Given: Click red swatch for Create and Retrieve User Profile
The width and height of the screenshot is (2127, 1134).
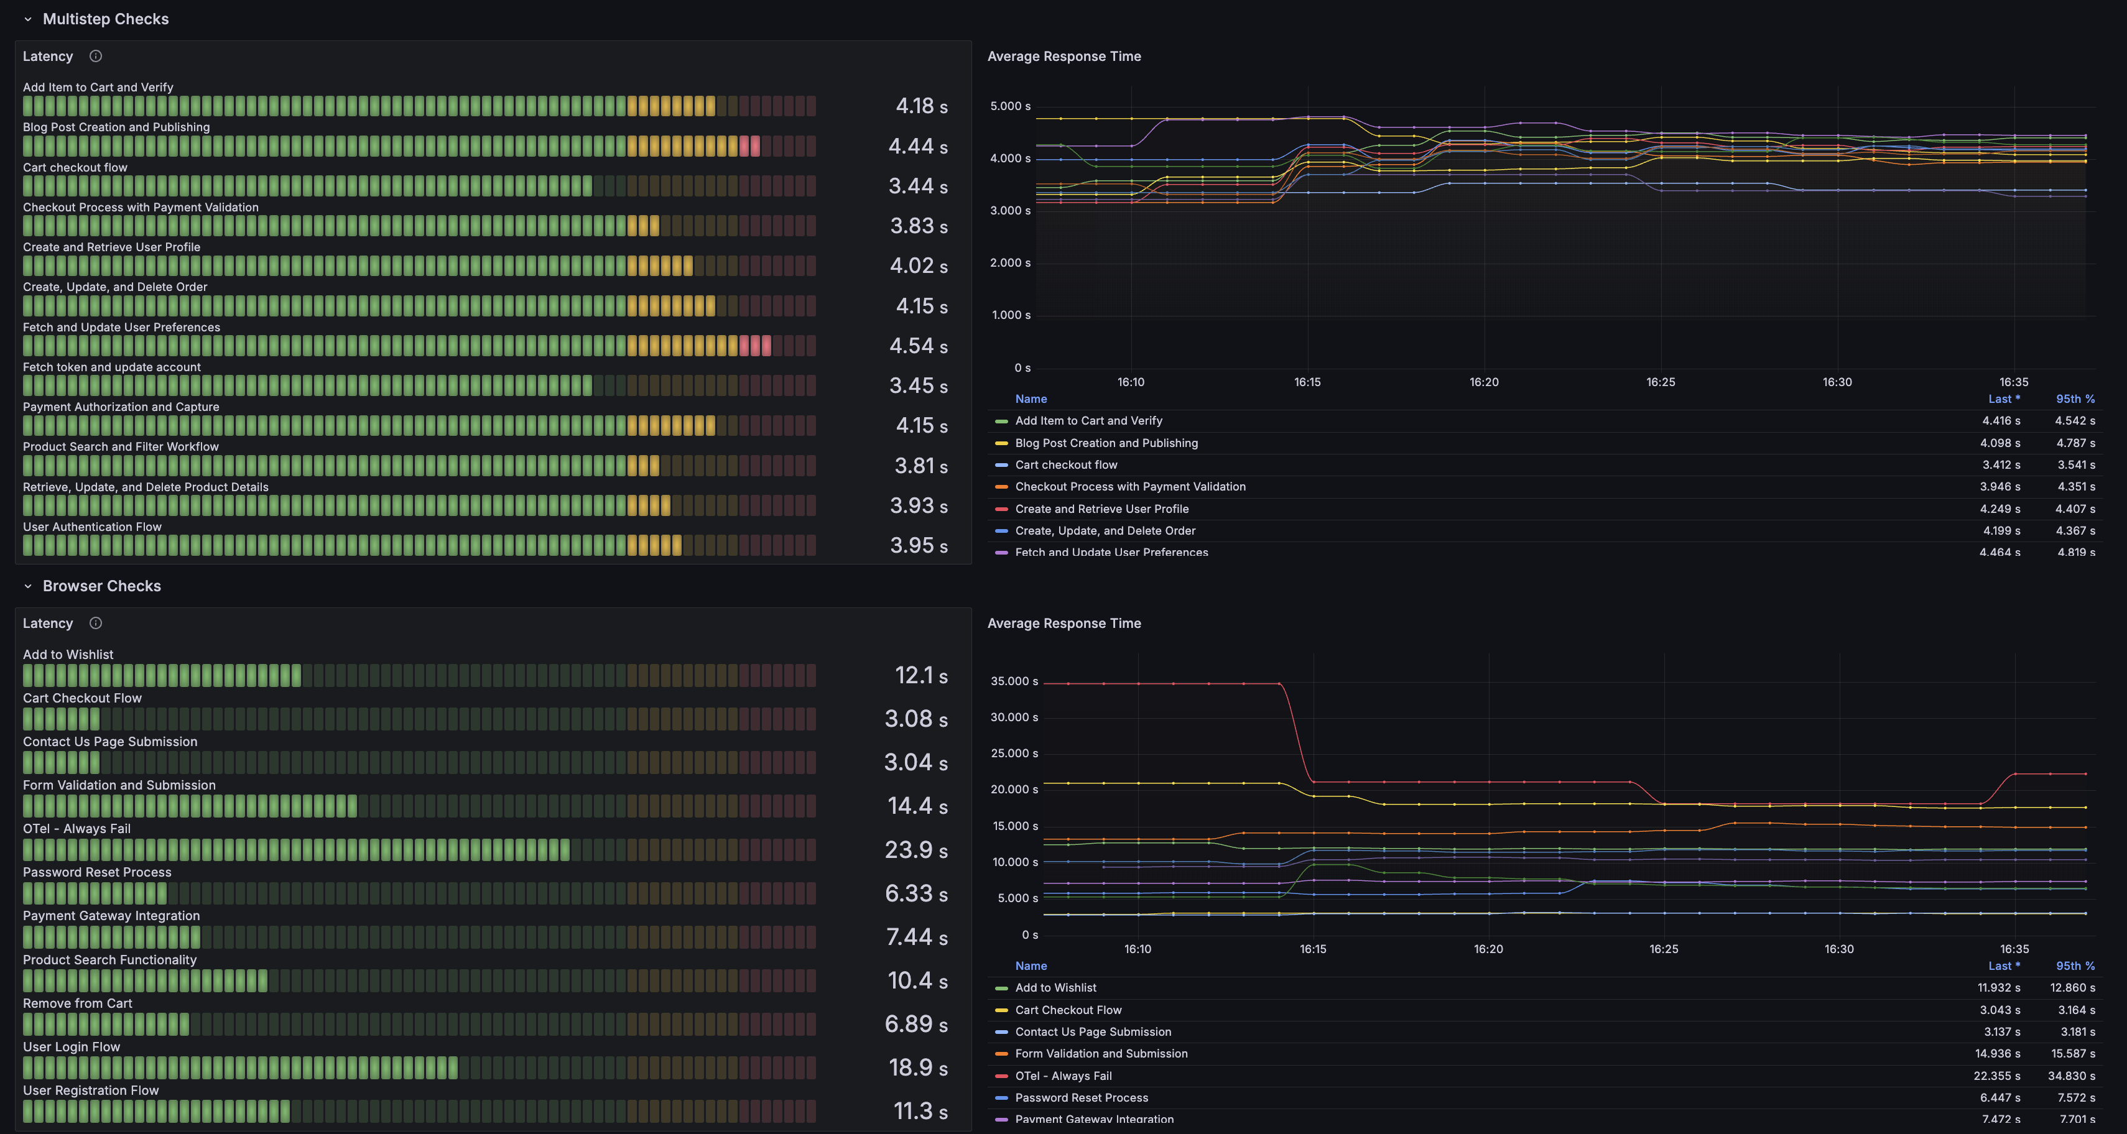Looking at the screenshot, I should (x=1001, y=509).
